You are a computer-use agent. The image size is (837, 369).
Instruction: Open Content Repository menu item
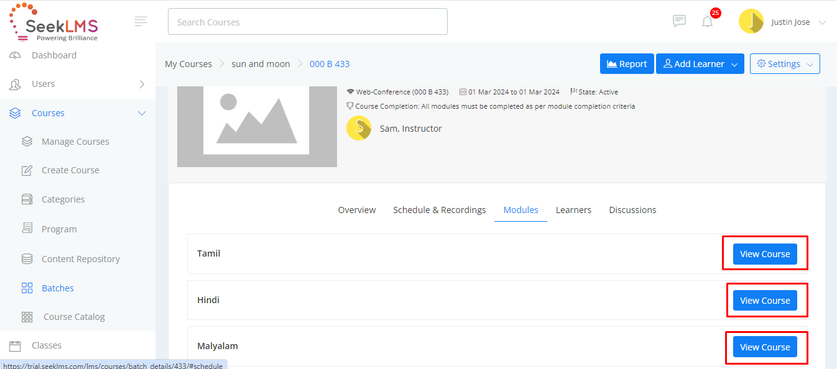coord(81,259)
